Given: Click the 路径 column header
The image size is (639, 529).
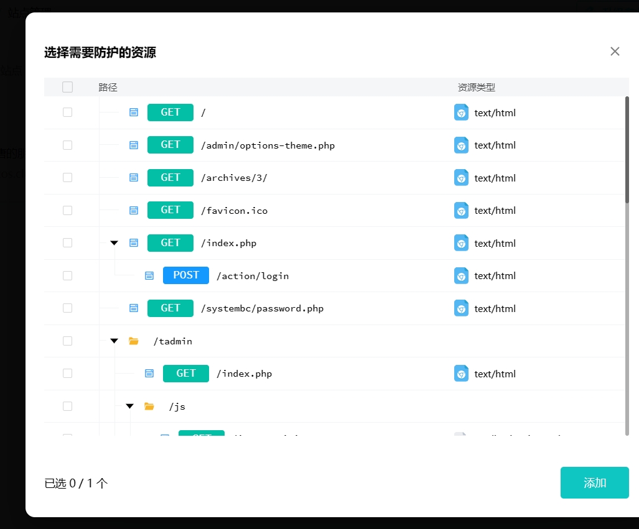Looking at the screenshot, I should click(108, 87).
